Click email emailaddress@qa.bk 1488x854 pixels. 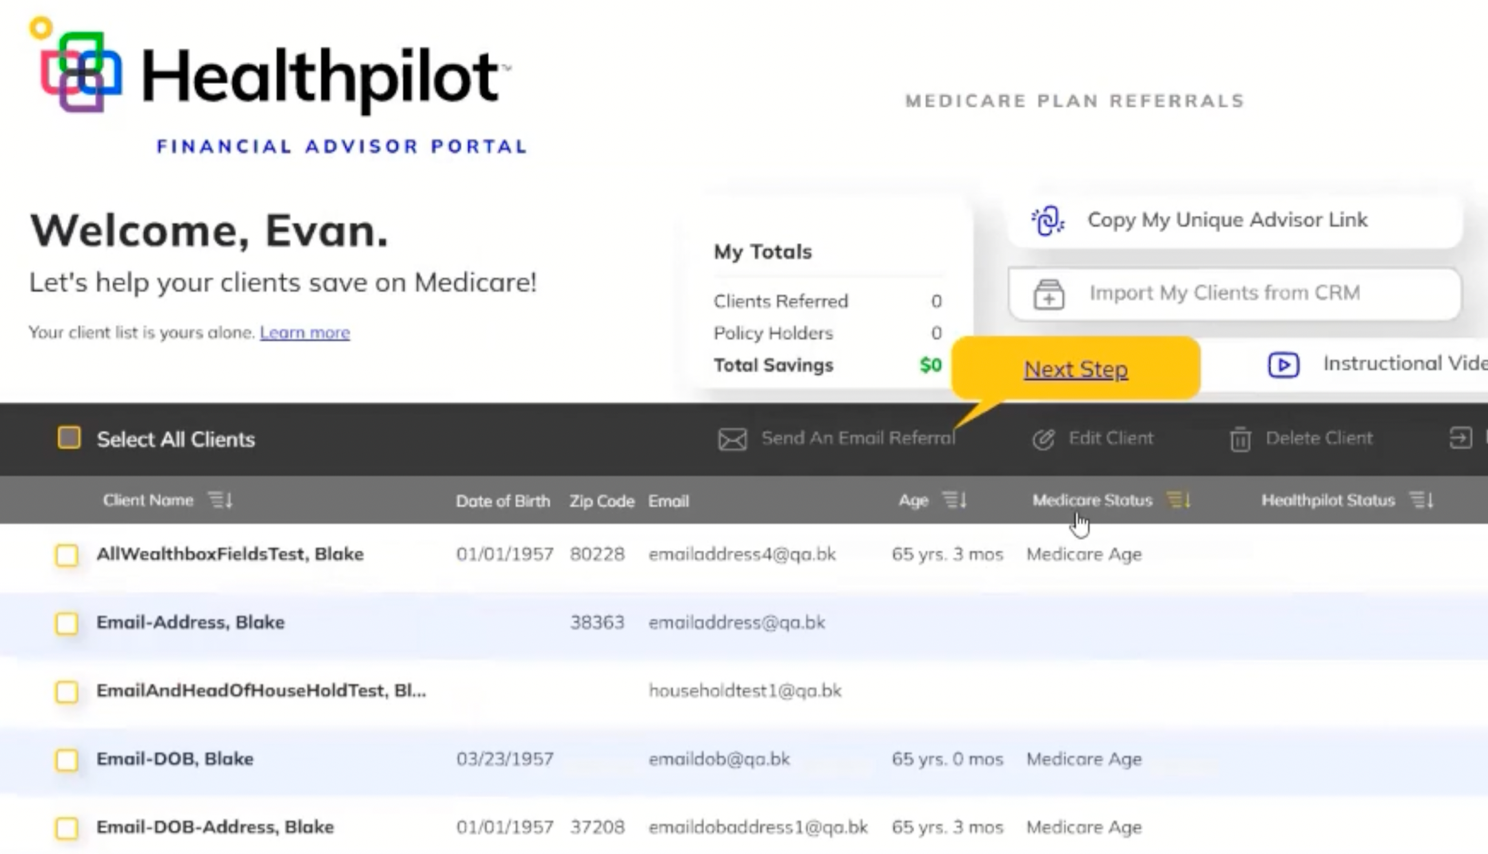click(736, 623)
